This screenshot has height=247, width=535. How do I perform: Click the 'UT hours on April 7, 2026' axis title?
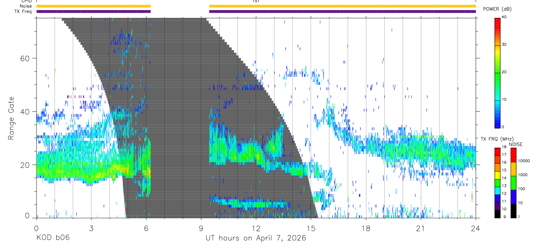[256, 238]
